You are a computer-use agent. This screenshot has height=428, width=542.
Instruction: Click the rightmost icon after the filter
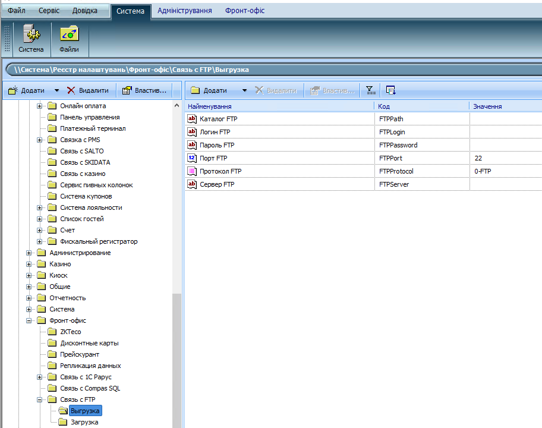tap(390, 90)
